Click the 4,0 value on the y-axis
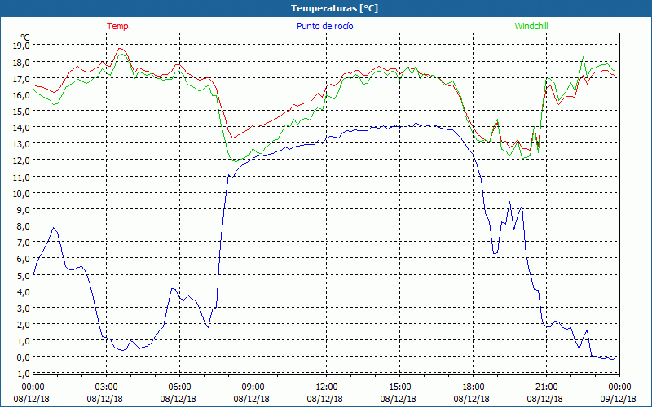Screen dimensions: 652x407 [24, 291]
